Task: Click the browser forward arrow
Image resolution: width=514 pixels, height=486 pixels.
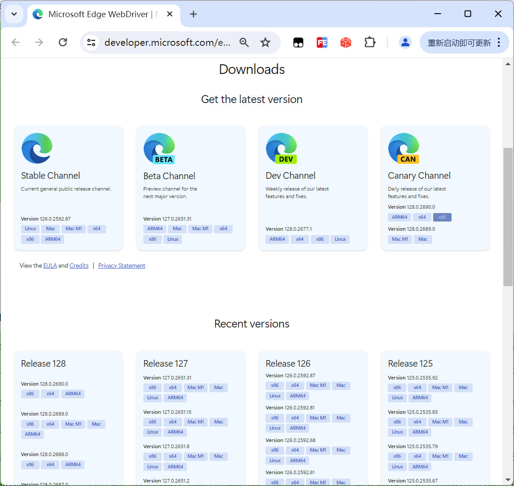Action: tap(39, 42)
